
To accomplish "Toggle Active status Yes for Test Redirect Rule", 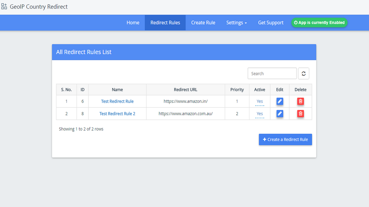I will pyautogui.click(x=259, y=101).
